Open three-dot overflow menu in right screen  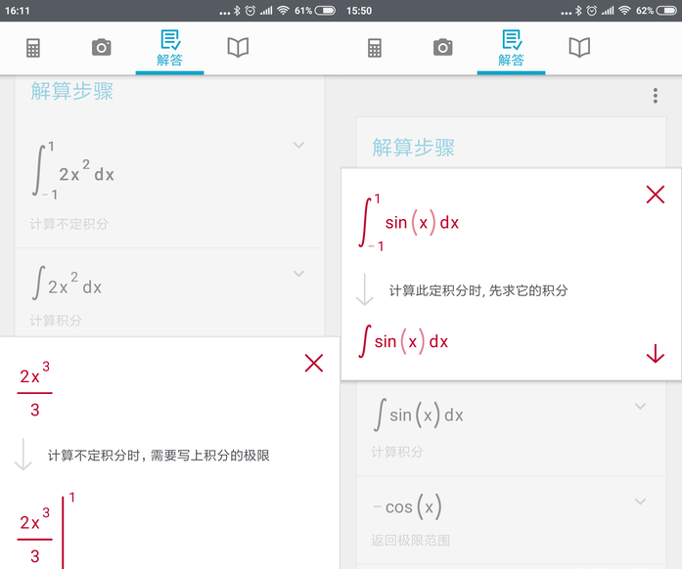click(x=656, y=96)
